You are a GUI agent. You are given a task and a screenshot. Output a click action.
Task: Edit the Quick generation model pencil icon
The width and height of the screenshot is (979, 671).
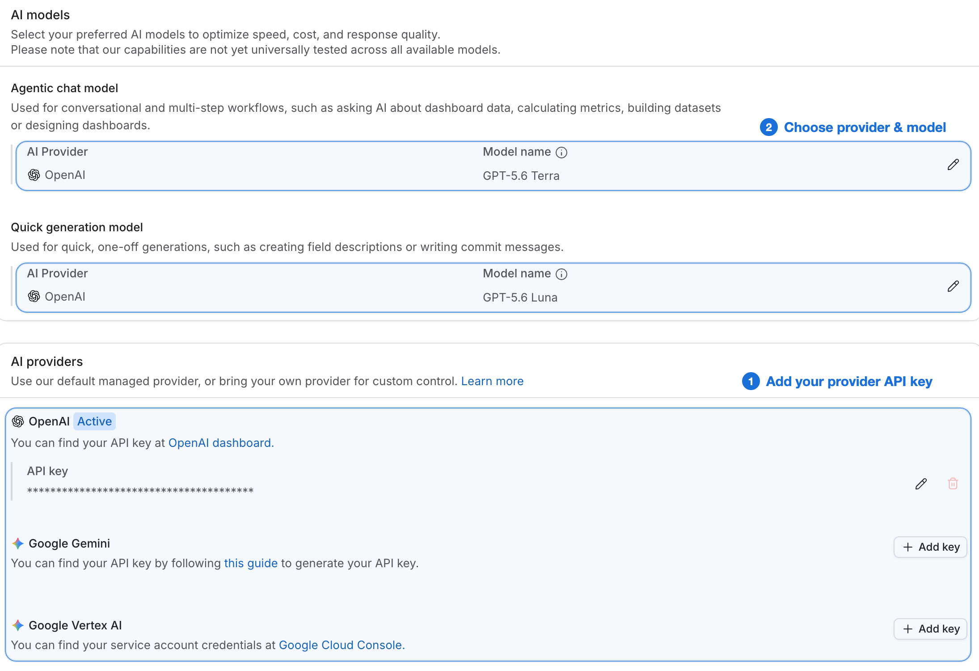tap(953, 286)
